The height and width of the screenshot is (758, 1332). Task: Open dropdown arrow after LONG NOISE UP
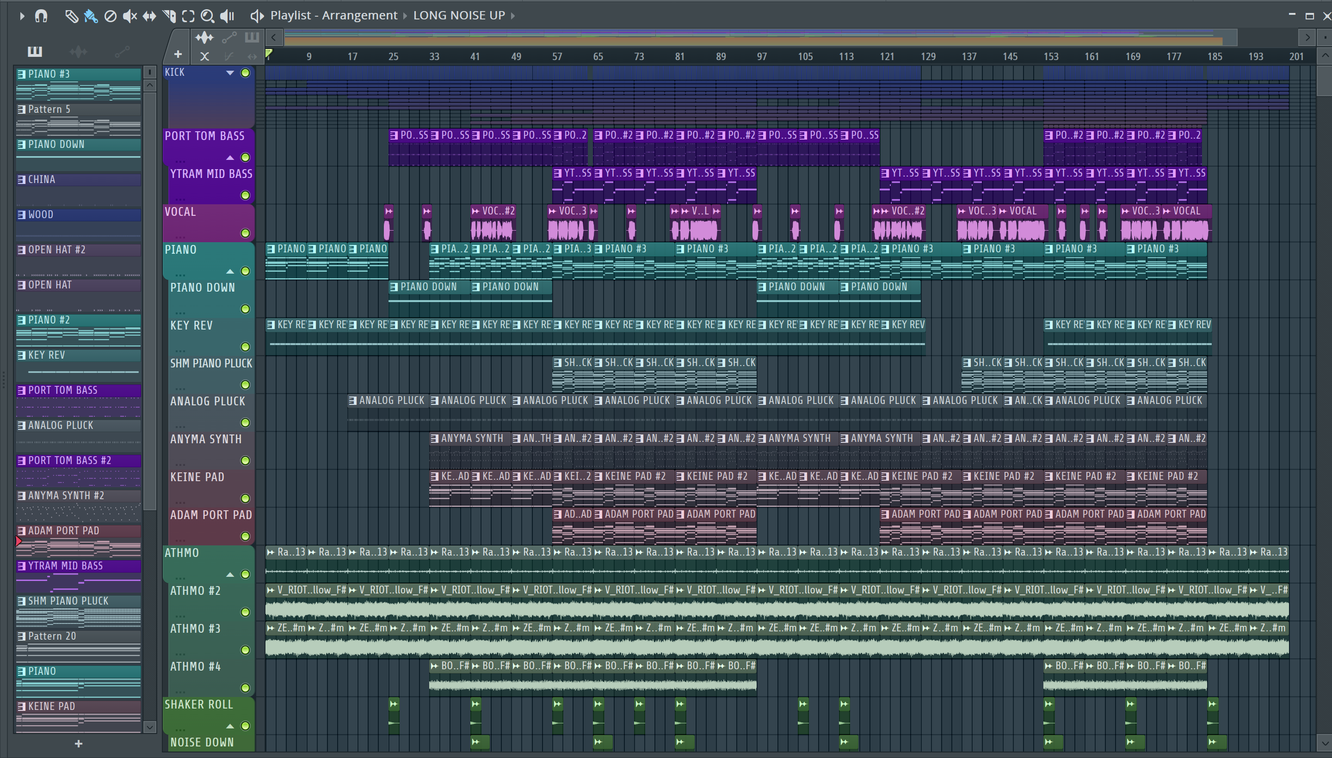pyautogui.click(x=512, y=16)
